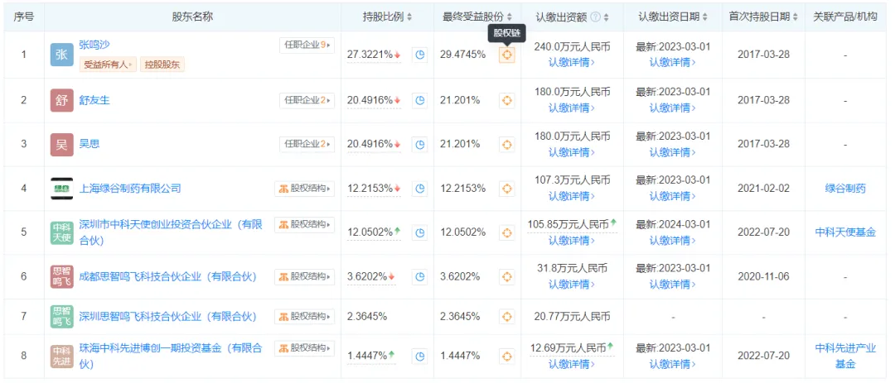Expand 股权结构 for 深圳市中科天使创业投资
This screenshot has height=383, width=895.
pos(304,224)
